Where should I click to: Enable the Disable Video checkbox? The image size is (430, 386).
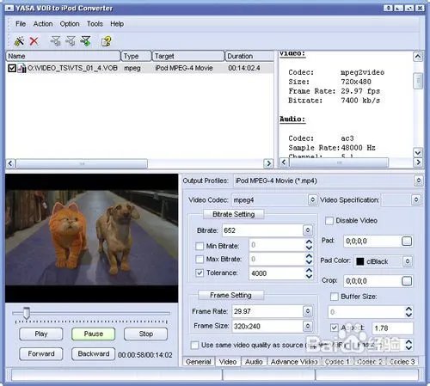[x=329, y=221]
